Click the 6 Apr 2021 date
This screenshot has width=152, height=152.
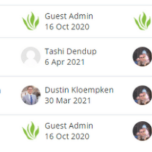pos(64,62)
